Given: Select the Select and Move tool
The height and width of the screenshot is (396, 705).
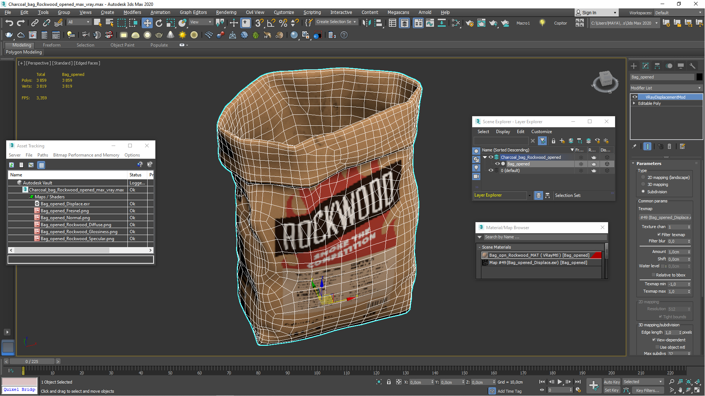Looking at the screenshot, I should click(147, 23).
